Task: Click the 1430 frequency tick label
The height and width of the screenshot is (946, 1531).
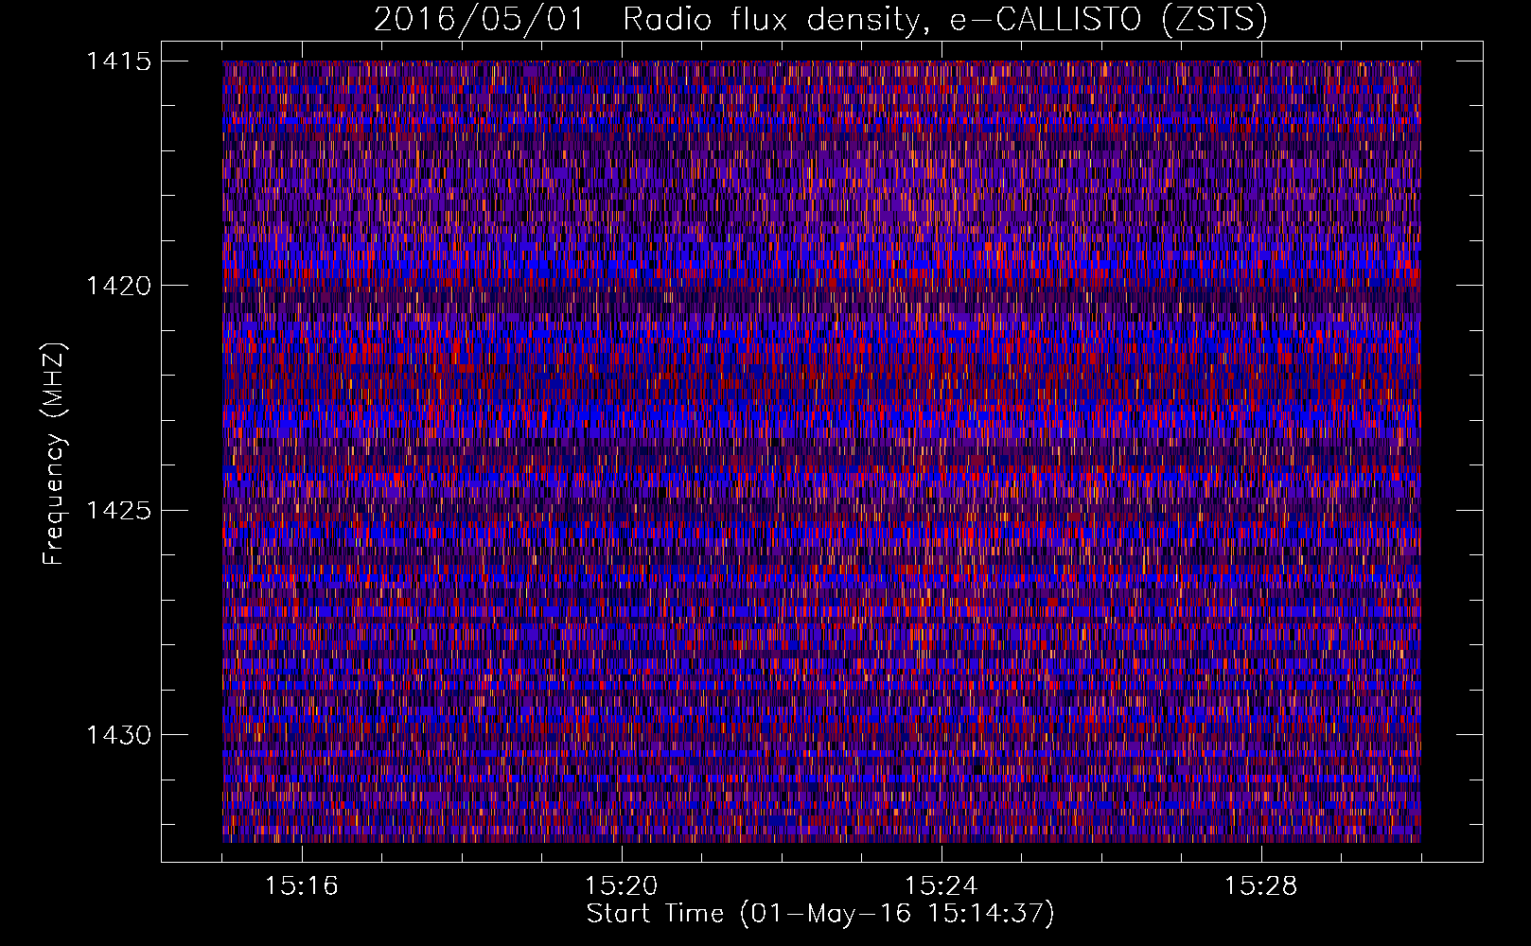Action: coord(118,735)
